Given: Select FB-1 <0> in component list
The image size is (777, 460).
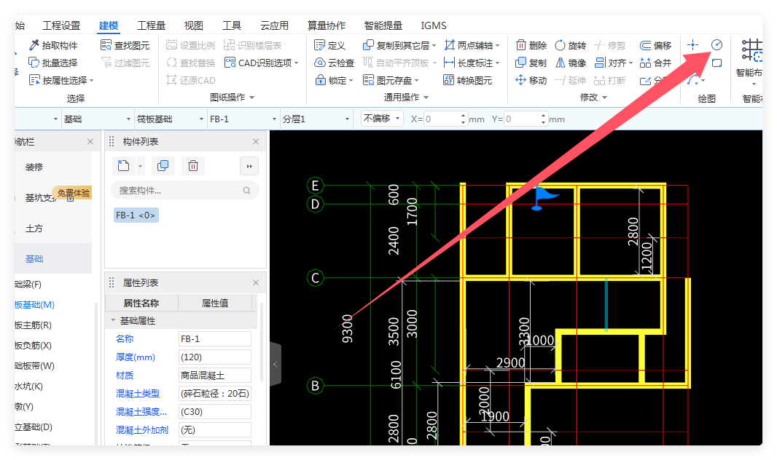Looking at the screenshot, I should (x=136, y=215).
